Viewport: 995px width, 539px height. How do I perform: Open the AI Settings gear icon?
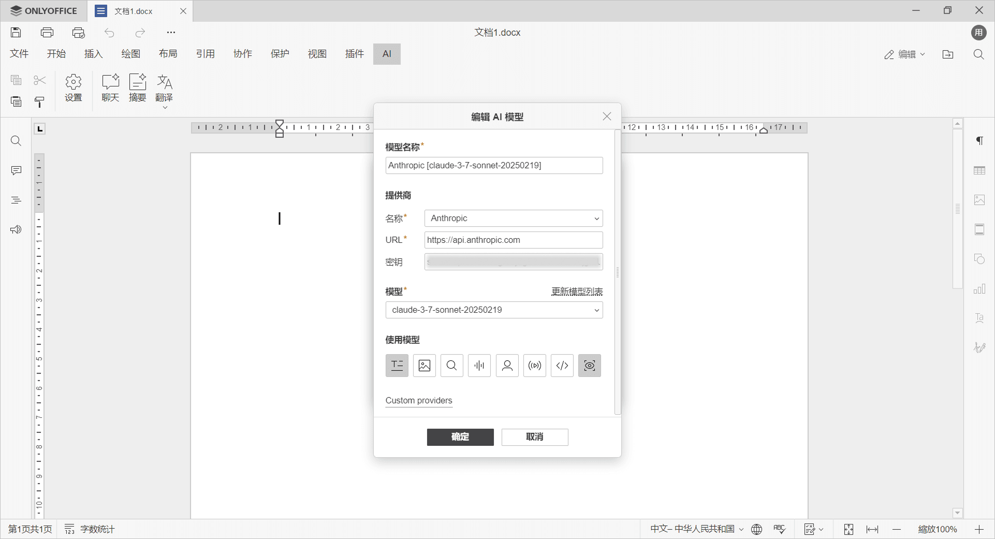point(74,88)
